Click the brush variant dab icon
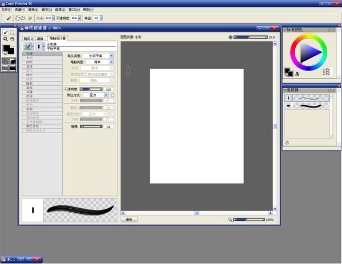This screenshot has height=264, width=342. (x=39, y=46)
